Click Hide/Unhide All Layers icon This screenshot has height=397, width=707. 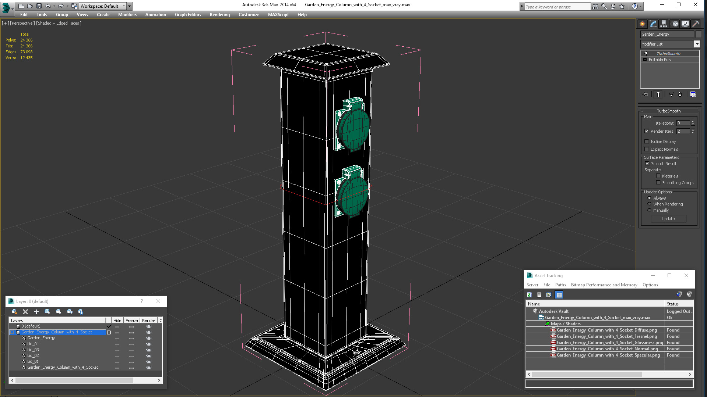pyautogui.click(x=70, y=312)
